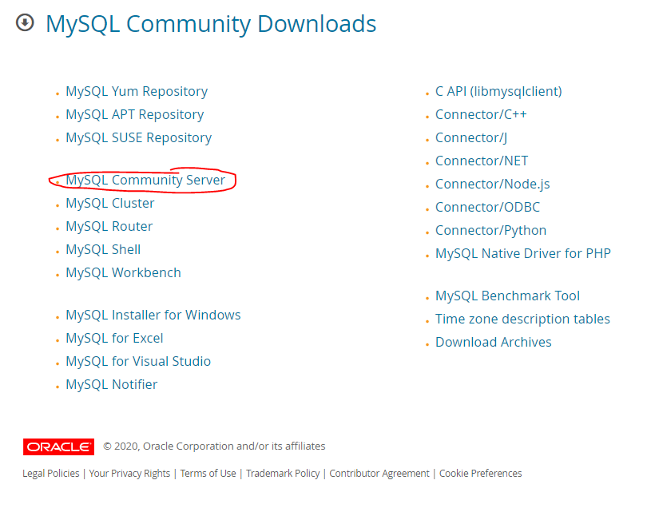The width and height of the screenshot is (647, 508).
Task: Click the Oracle logo in the footer
Action: coord(58,446)
